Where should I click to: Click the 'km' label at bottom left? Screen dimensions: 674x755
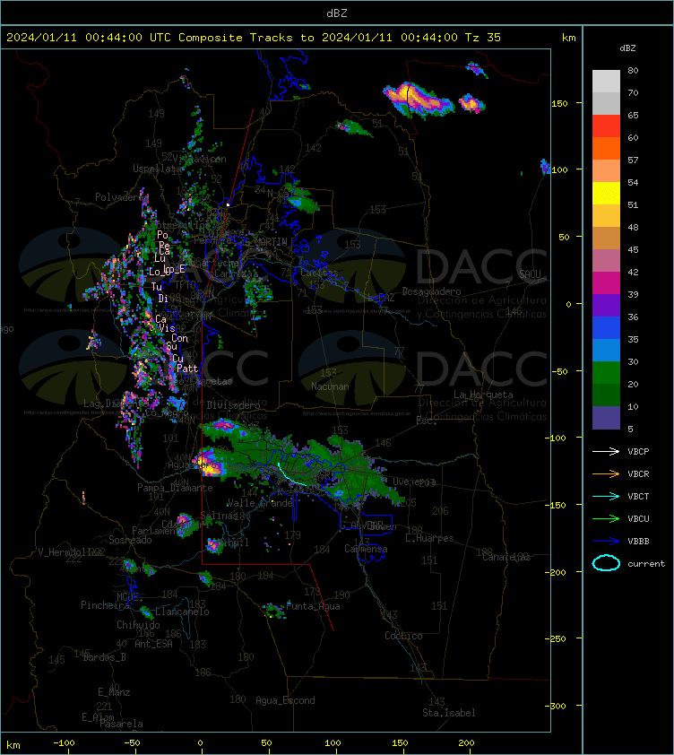point(13,745)
